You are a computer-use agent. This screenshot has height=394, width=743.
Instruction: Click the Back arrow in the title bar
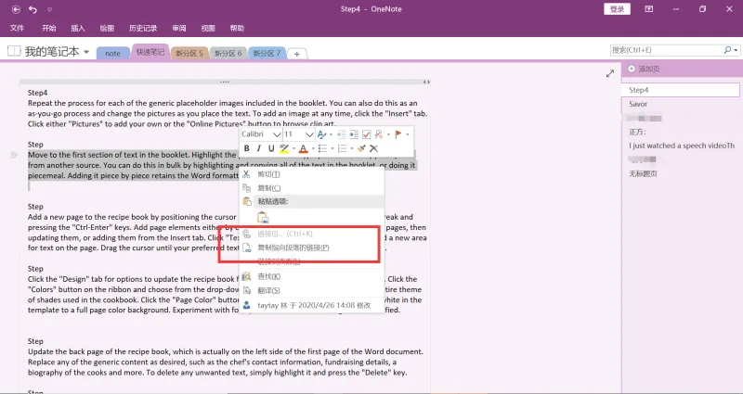16,9
